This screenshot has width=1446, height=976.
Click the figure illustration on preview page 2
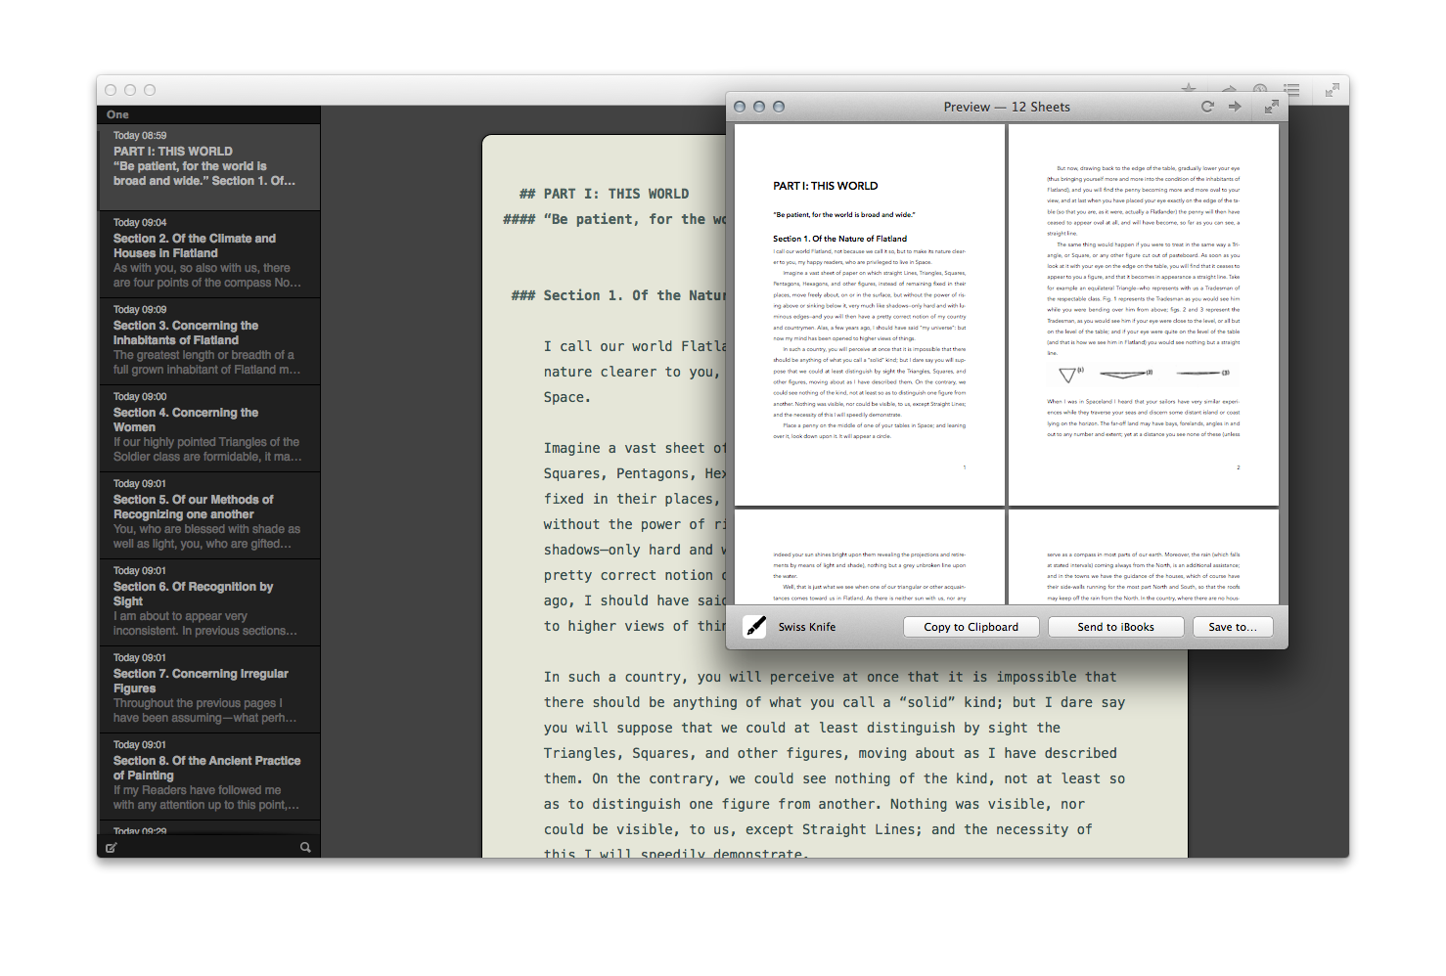point(1144,374)
